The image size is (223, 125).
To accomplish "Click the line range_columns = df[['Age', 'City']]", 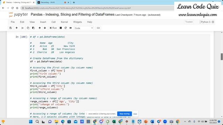I will (54, 101).
